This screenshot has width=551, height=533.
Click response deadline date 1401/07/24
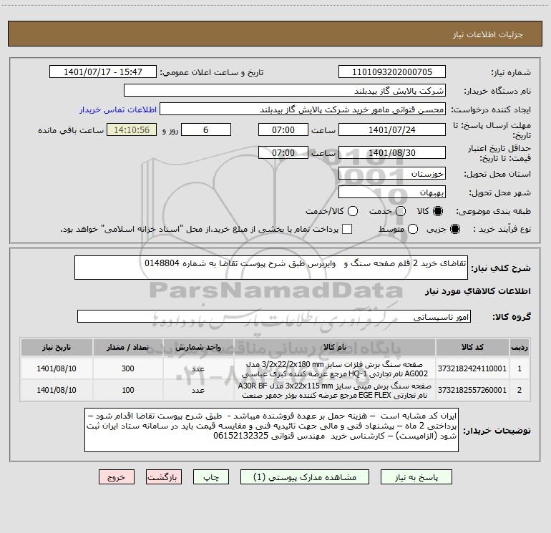[392, 129]
